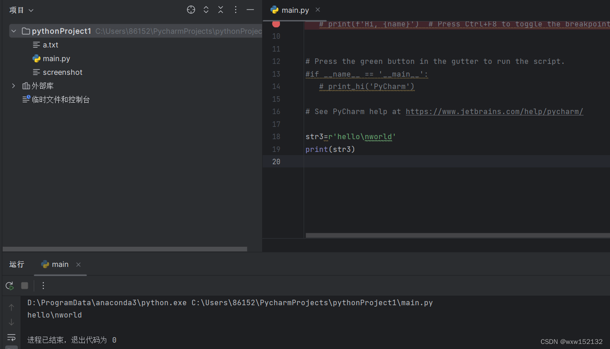Click the down arrow in run console
This screenshot has width=610, height=349.
[x=11, y=323]
